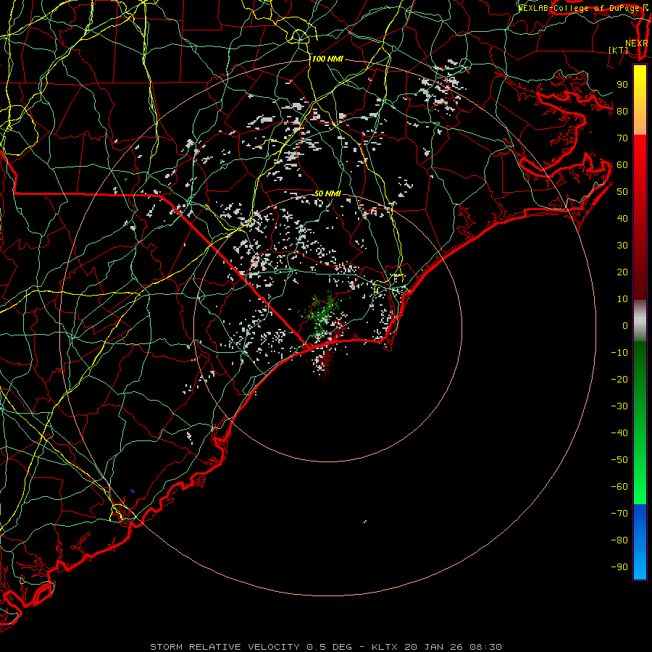Image resolution: width=652 pixels, height=652 pixels.
Task: Click the small blue echo near the southwest coast
Action: pyautogui.click(x=133, y=491)
